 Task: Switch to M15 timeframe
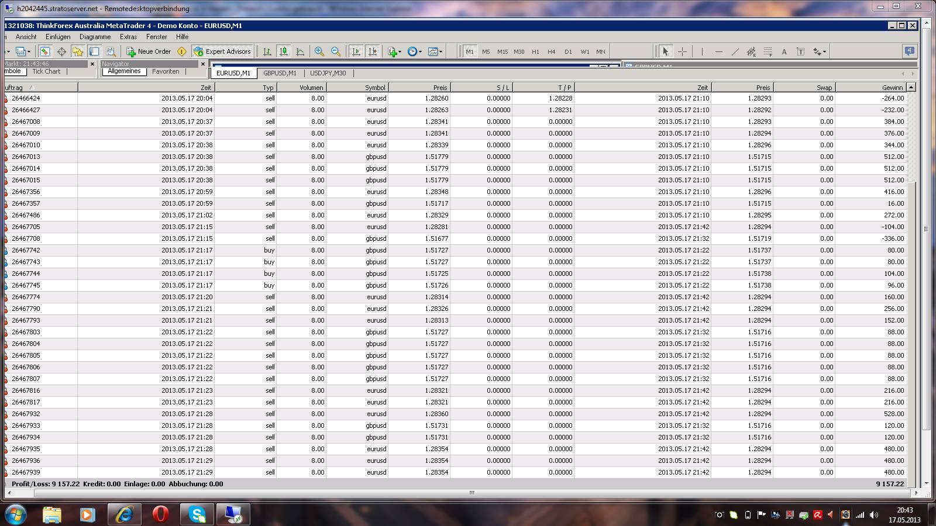tap(503, 51)
